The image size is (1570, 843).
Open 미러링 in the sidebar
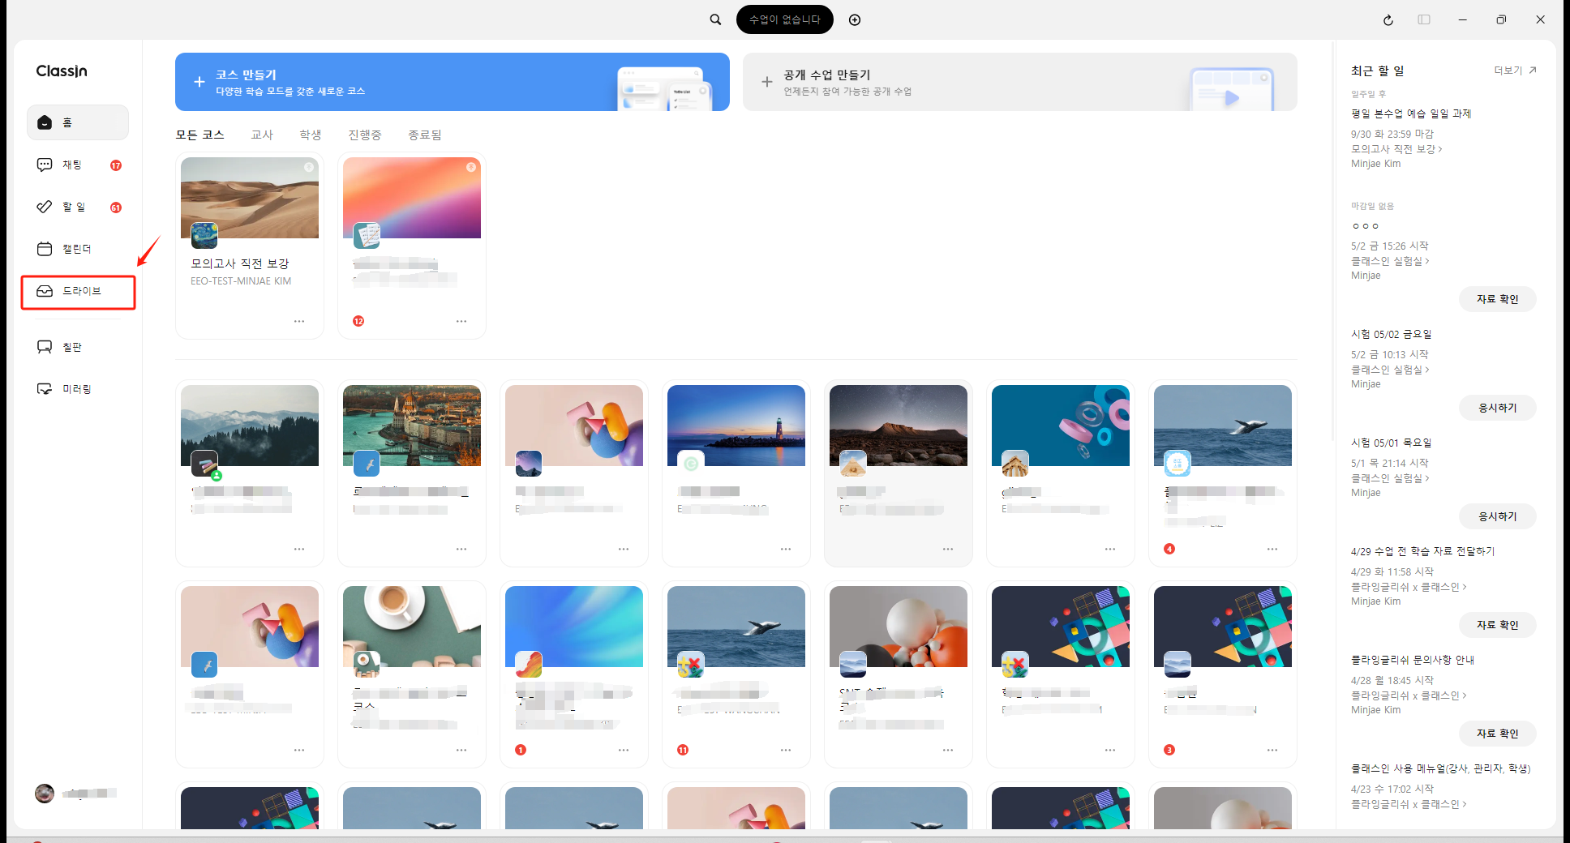click(x=78, y=389)
